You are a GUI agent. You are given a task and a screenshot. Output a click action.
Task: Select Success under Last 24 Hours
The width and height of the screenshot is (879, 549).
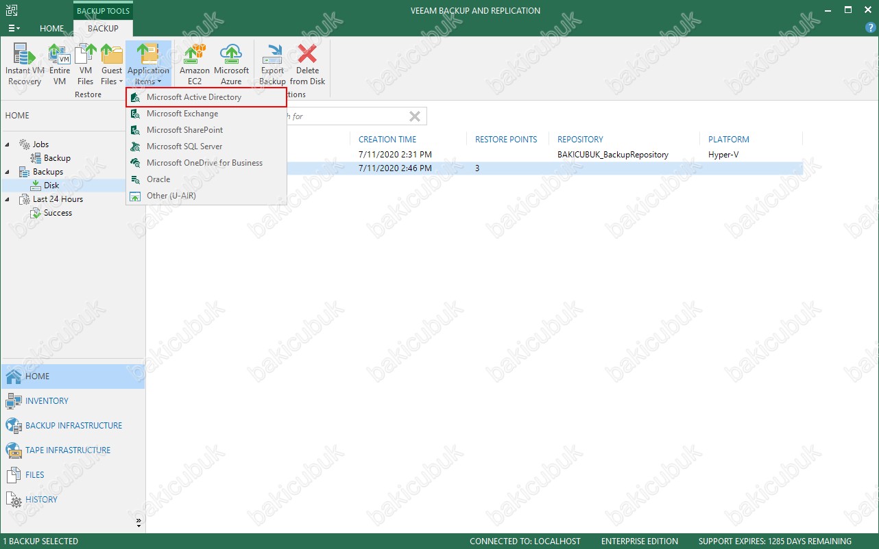(58, 213)
